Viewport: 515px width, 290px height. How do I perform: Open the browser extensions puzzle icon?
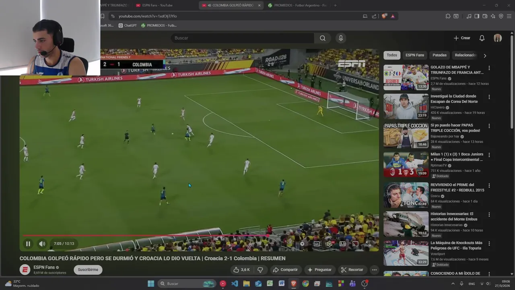(448, 16)
